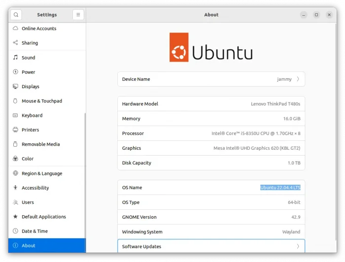Click the sidebar vertical scrollbar
Screen dimensions: 345x262
click(x=85, y=172)
